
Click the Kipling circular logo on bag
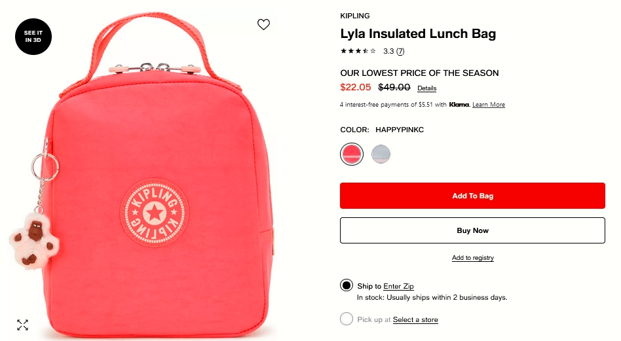click(155, 213)
